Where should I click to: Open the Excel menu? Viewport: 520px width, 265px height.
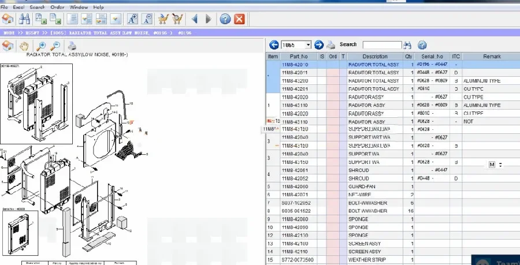click(18, 7)
